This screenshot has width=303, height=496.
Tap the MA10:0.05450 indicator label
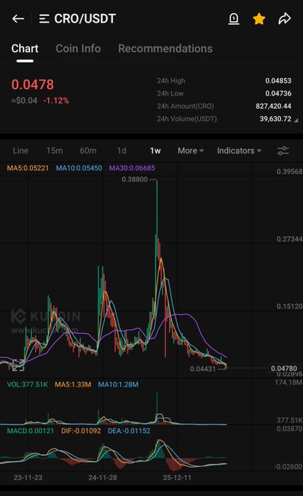click(79, 168)
